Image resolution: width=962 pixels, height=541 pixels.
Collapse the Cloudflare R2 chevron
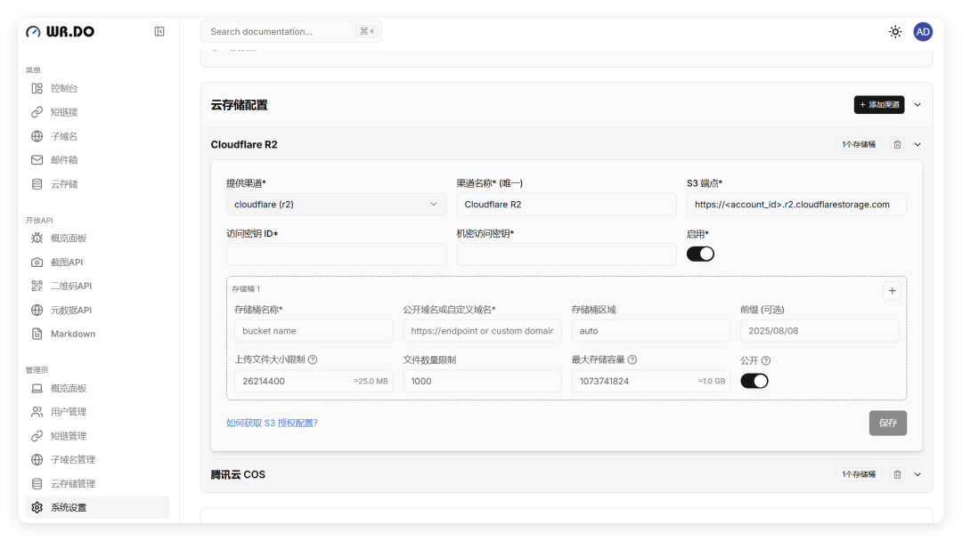917,145
